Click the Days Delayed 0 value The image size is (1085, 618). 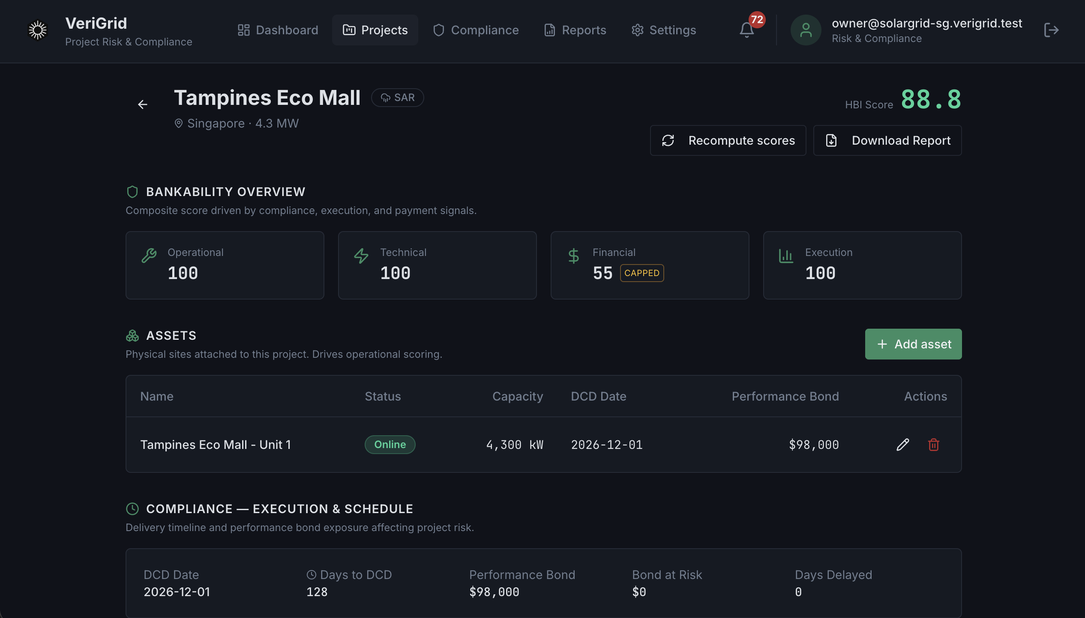[x=798, y=592]
